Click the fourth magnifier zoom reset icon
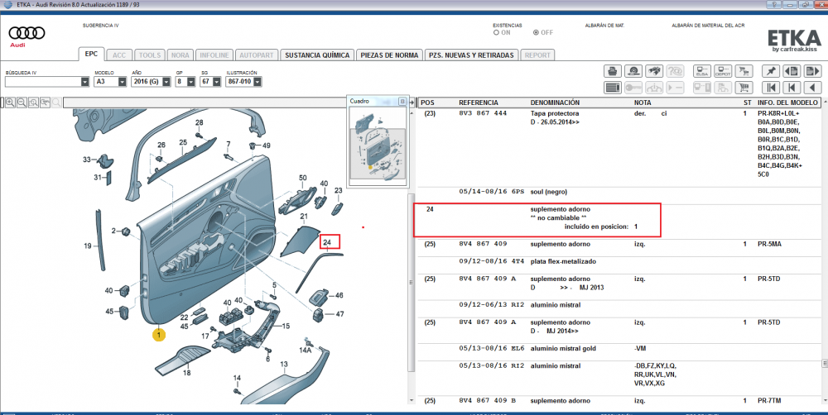The image size is (828, 415). (x=45, y=103)
